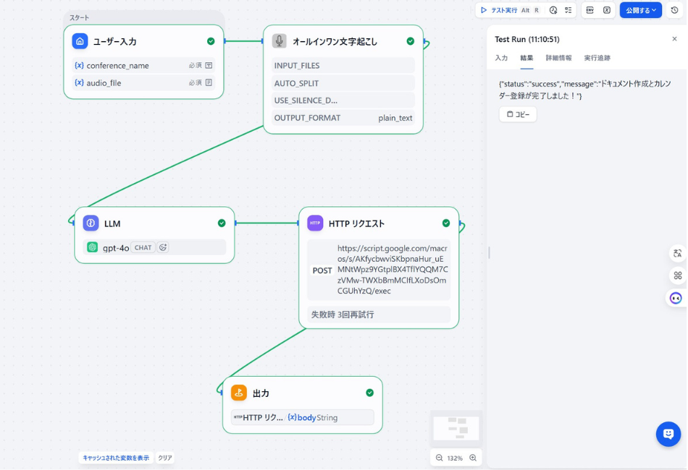688x470 pixels.
Task: Toggle キャッシュされた変数を表示 at bottom left
Action: coord(115,458)
